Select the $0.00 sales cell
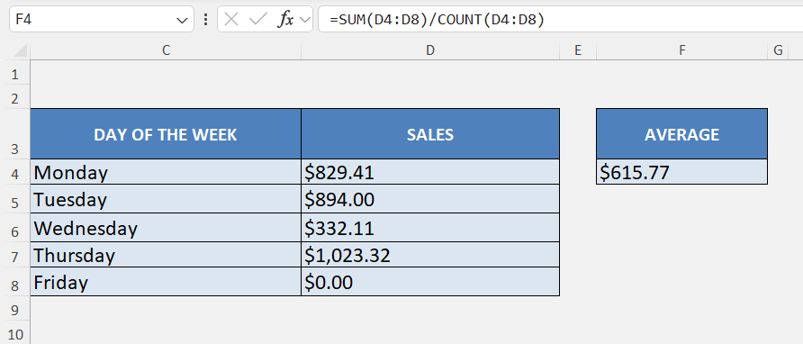 click(x=430, y=282)
